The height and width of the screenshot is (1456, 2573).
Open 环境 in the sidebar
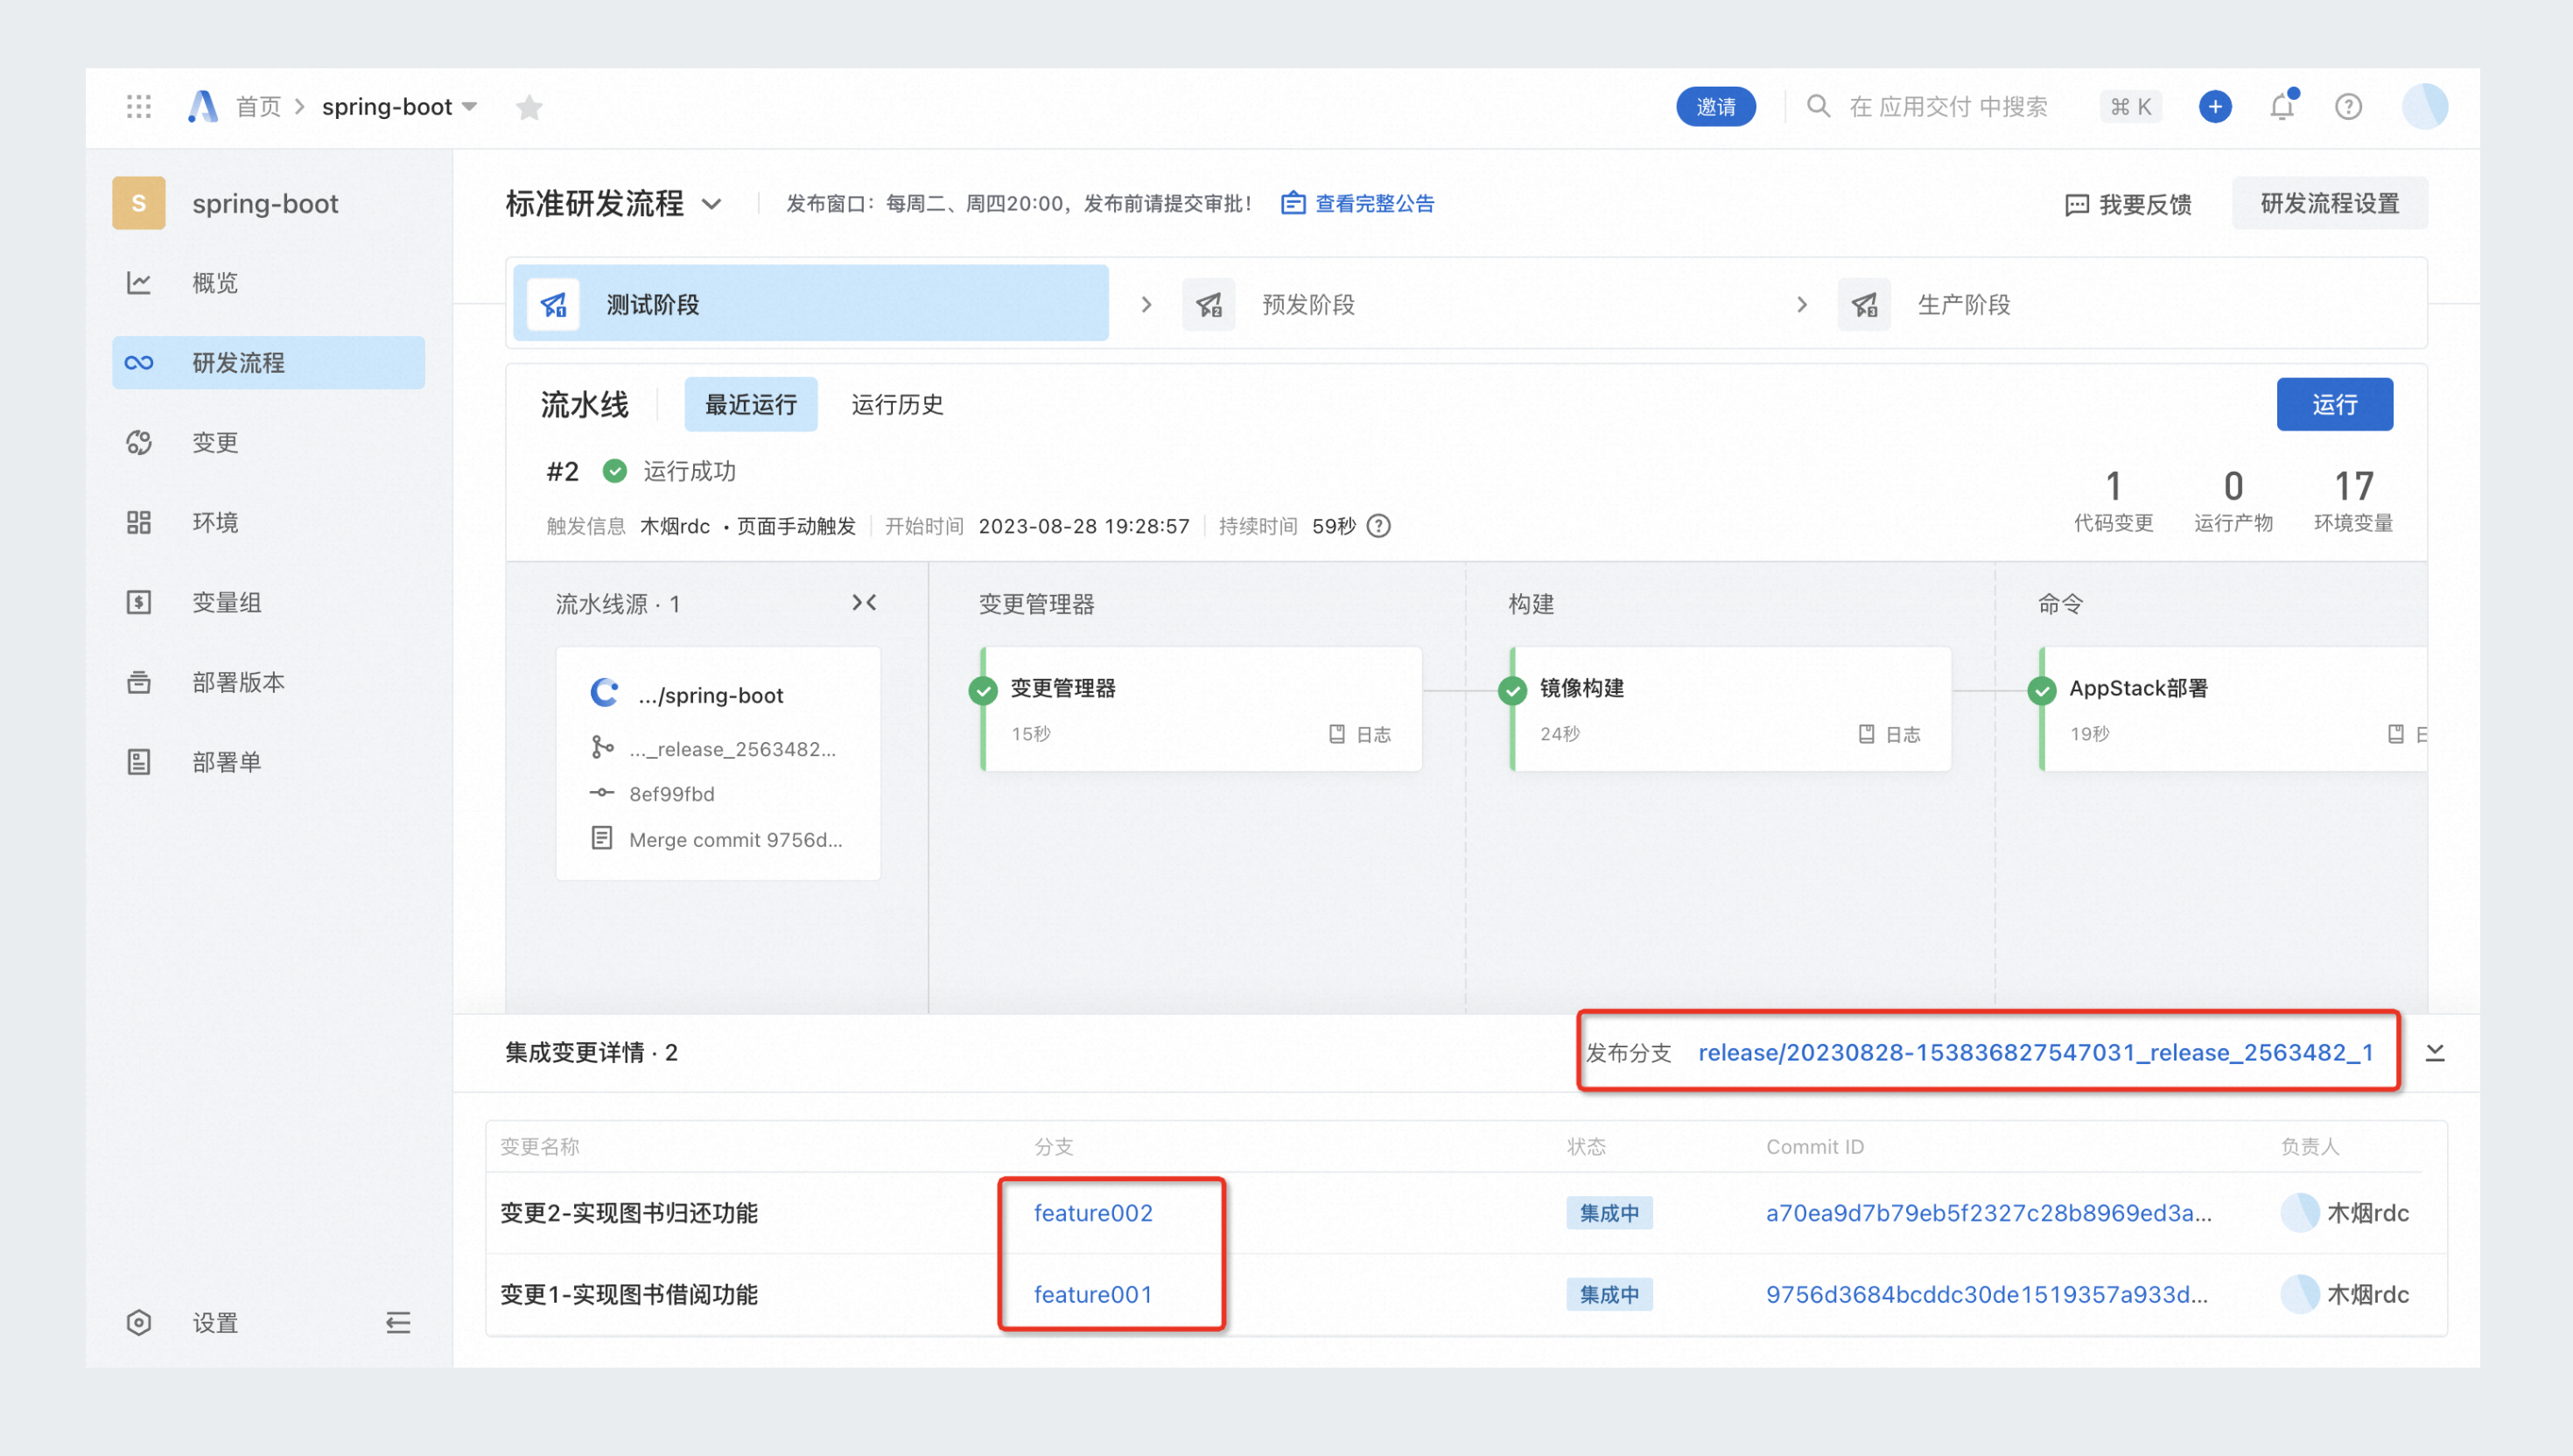[268, 522]
